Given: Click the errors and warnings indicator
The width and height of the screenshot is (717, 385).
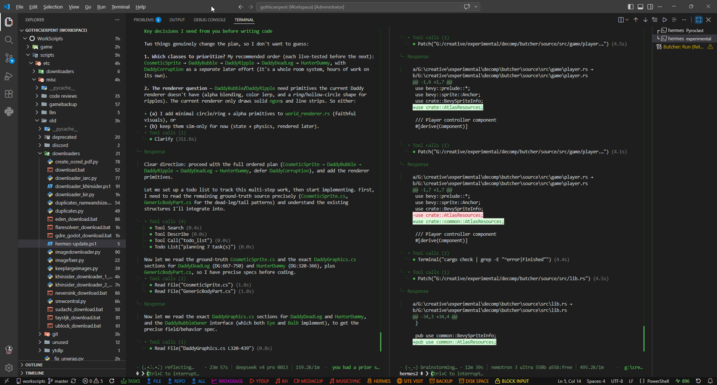Looking at the screenshot, I should (94, 381).
